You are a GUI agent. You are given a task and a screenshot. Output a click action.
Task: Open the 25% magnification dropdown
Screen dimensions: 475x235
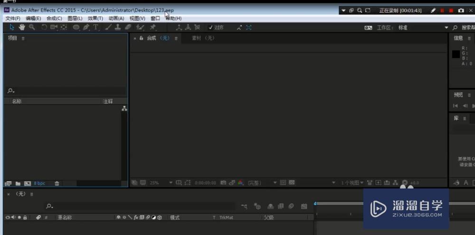(x=161, y=183)
